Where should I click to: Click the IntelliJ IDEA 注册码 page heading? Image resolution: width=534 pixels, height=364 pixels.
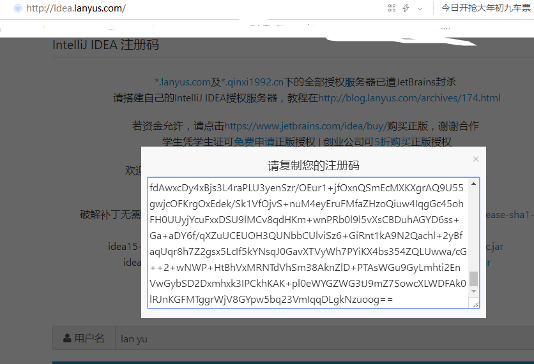105,45
